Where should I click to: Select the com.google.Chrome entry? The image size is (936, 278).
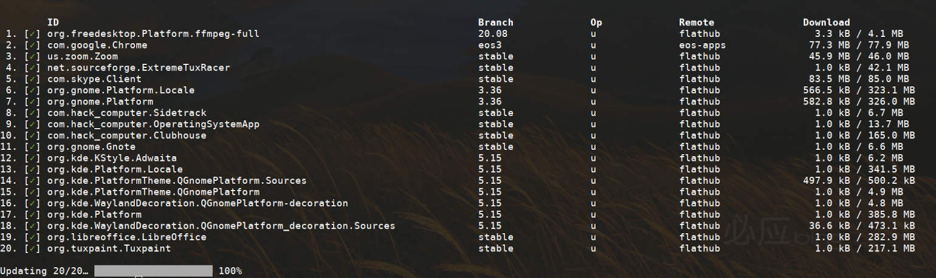(x=97, y=45)
